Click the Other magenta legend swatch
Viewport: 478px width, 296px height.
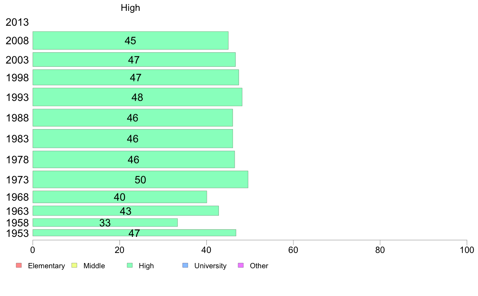point(241,265)
